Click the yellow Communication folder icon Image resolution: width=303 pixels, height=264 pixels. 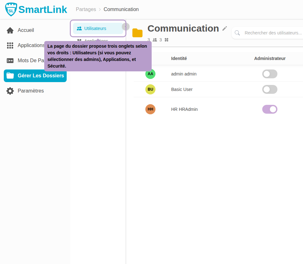(x=137, y=33)
